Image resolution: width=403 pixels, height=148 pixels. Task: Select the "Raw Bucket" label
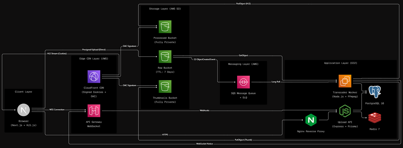pos(165,68)
